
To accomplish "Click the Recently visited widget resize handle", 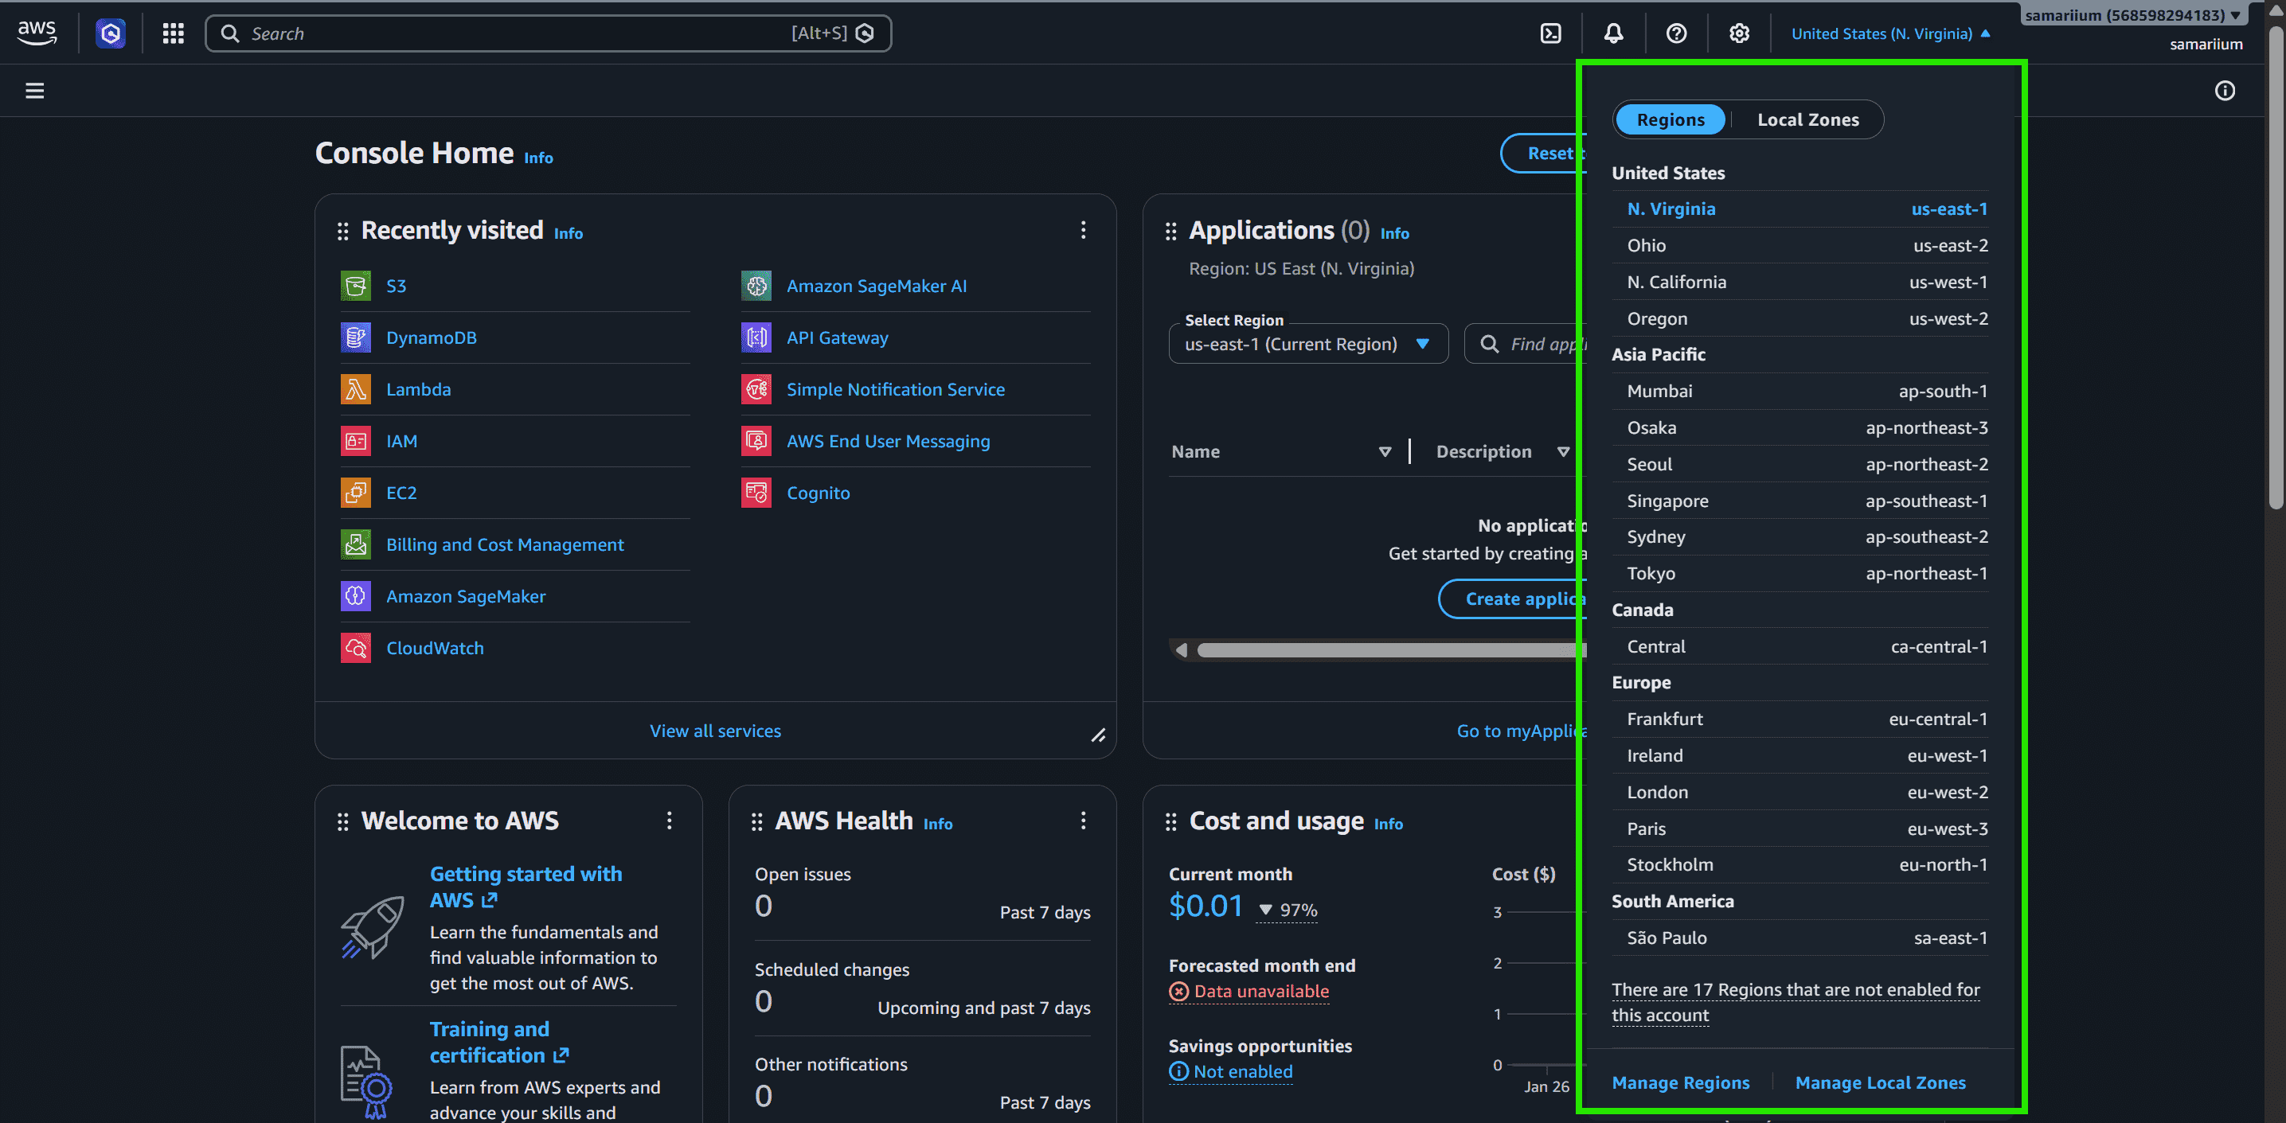I will click(x=1099, y=735).
